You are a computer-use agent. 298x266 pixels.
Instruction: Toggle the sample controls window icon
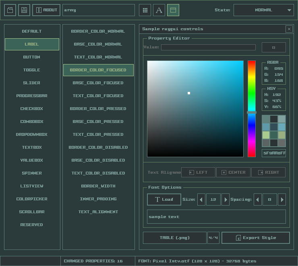point(173,10)
